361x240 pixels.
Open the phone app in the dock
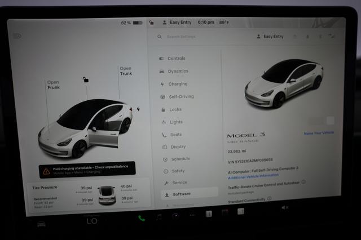[142, 218]
